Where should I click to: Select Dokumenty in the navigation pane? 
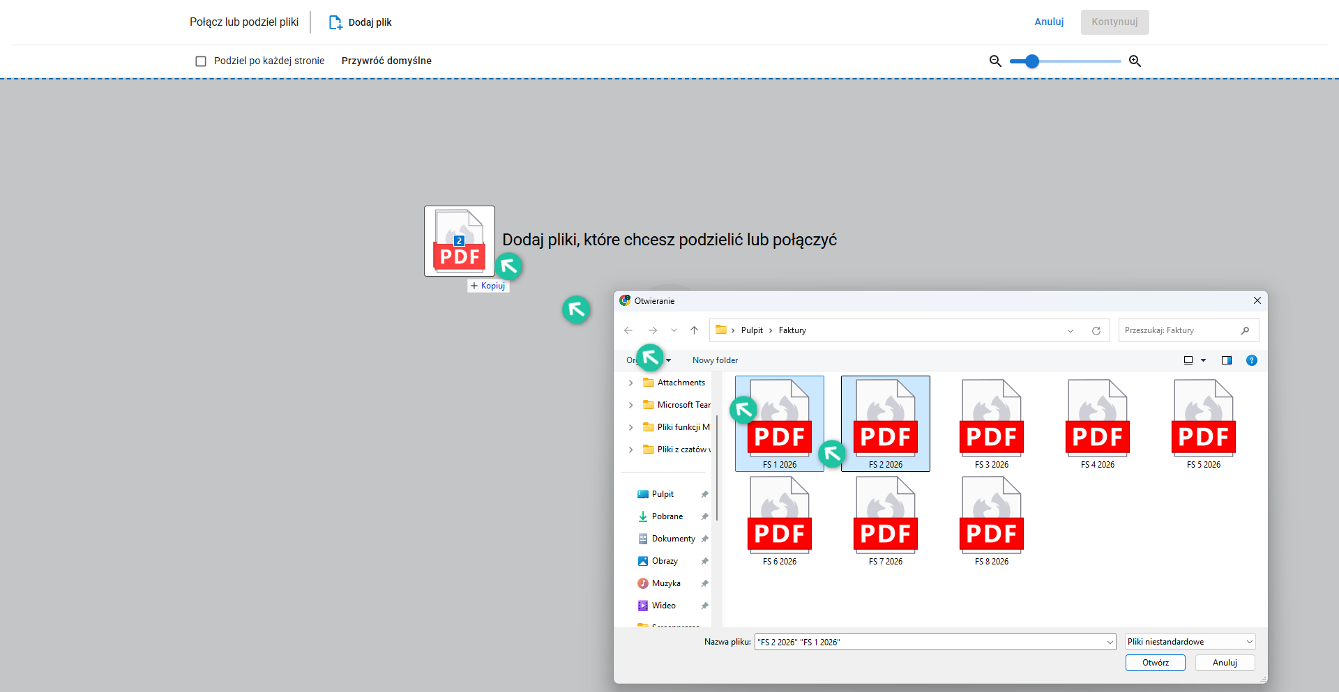(x=673, y=539)
